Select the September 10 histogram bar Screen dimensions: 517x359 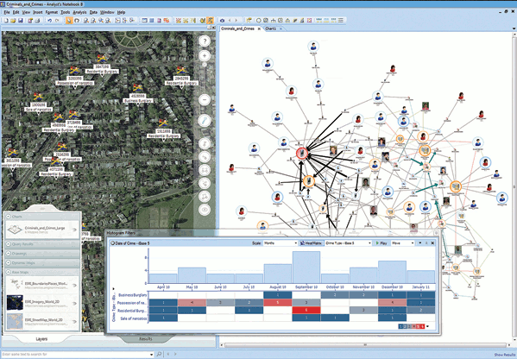[x=306, y=267]
